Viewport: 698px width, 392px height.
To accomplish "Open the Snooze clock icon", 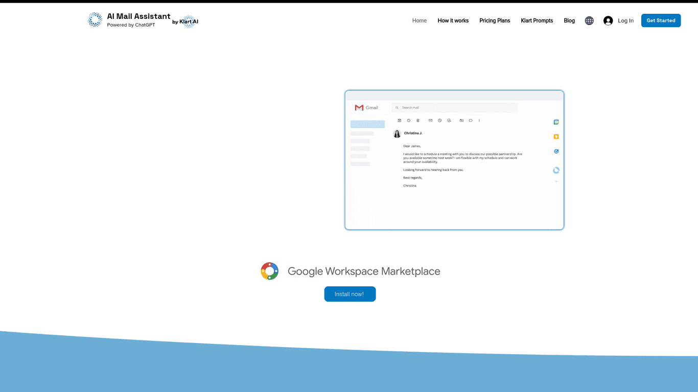I will pyautogui.click(x=440, y=120).
